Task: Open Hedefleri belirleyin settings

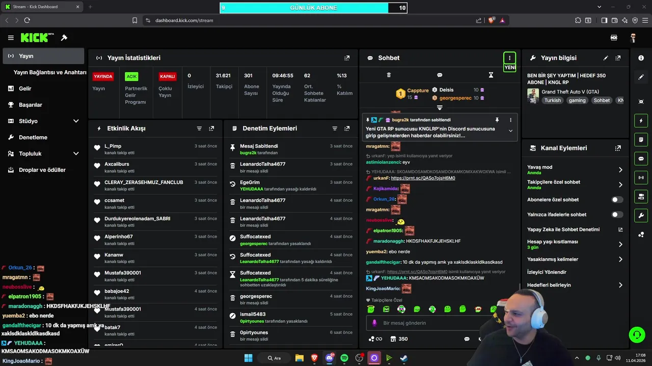Action: [x=575, y=285]
